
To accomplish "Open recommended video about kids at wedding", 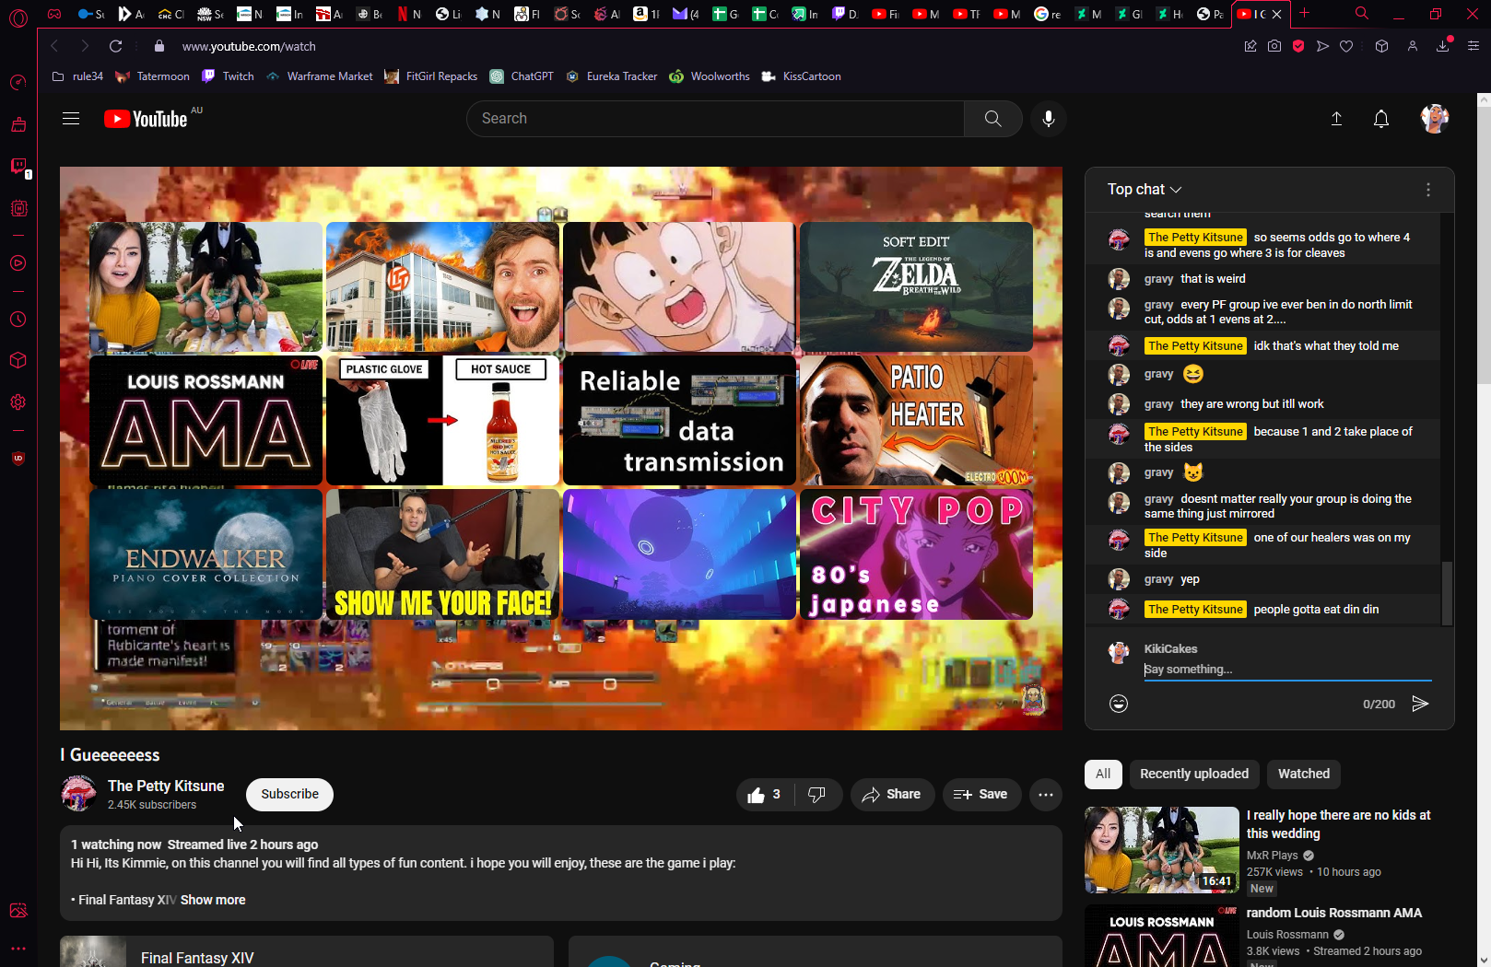I will click(1338, 824).
